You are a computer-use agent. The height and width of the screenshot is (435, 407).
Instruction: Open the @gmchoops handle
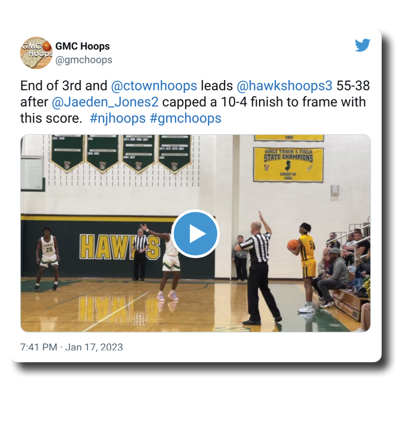[84, 60]
